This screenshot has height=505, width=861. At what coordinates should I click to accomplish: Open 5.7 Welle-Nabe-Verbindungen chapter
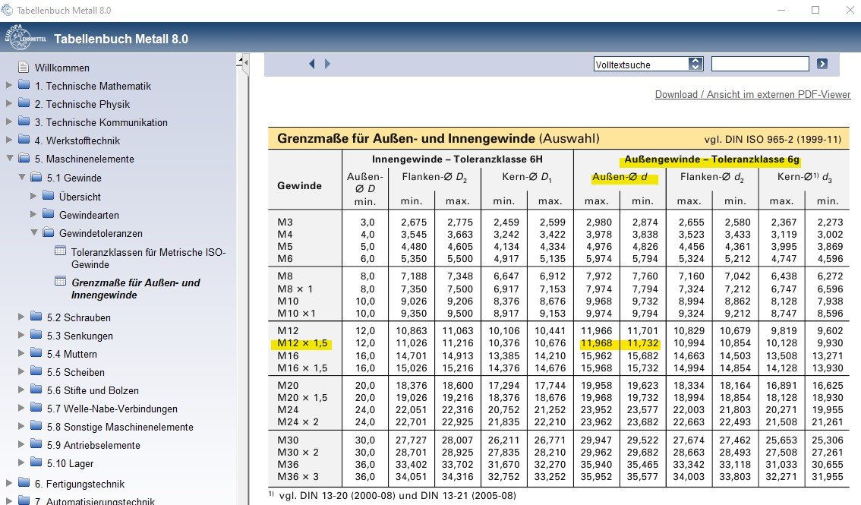[112, 409]
